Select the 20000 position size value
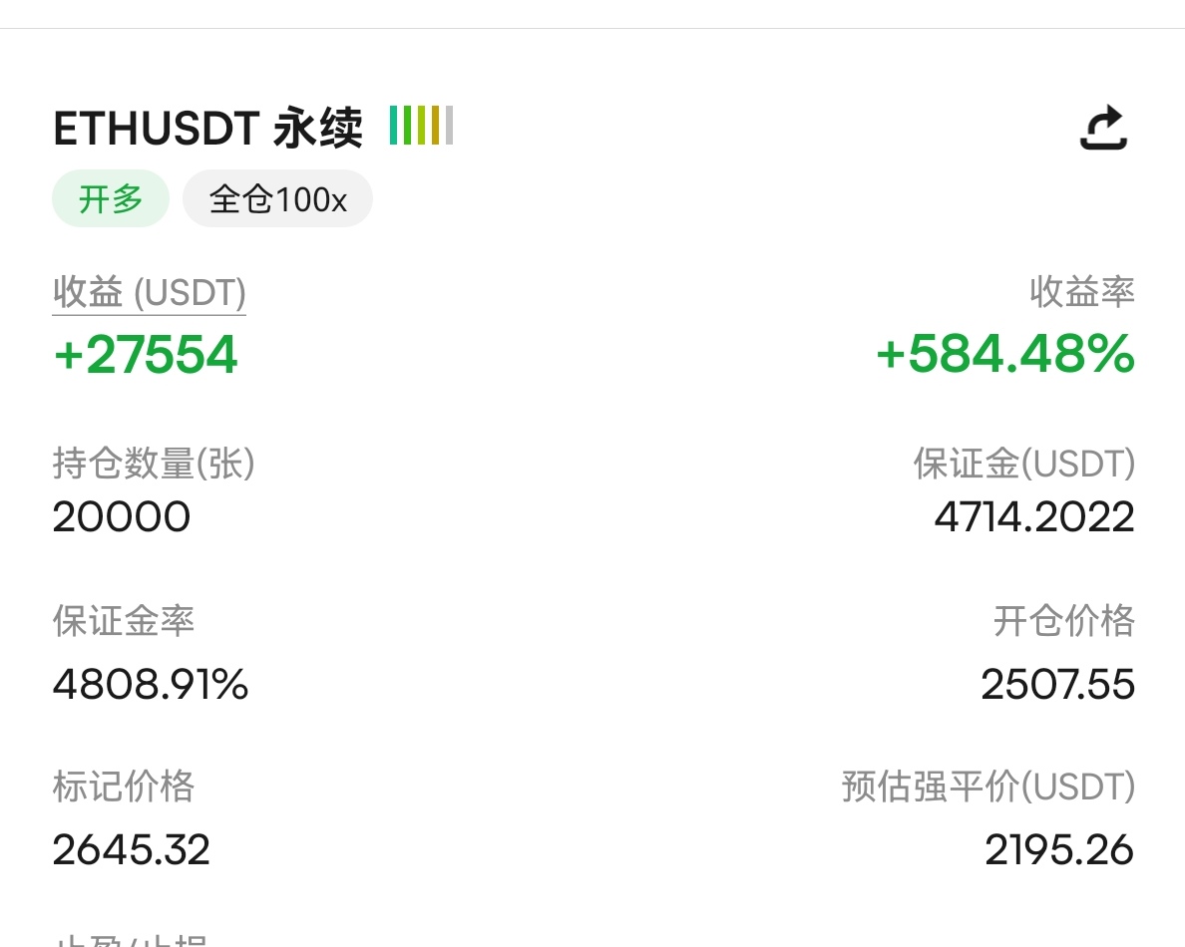Image resolution: width=1185 pixels, height=947 pixels. tap(121, 517)
